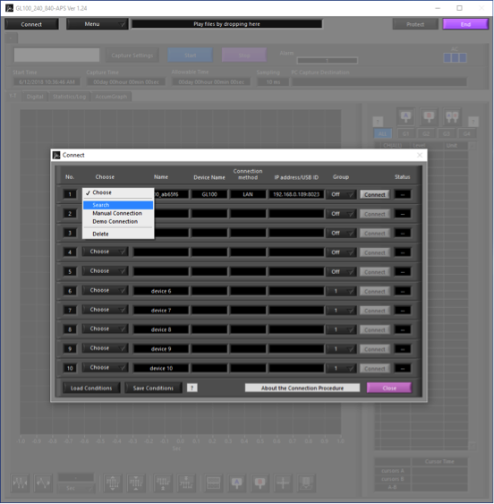Close the Connect dialog with X

(420, 155)
